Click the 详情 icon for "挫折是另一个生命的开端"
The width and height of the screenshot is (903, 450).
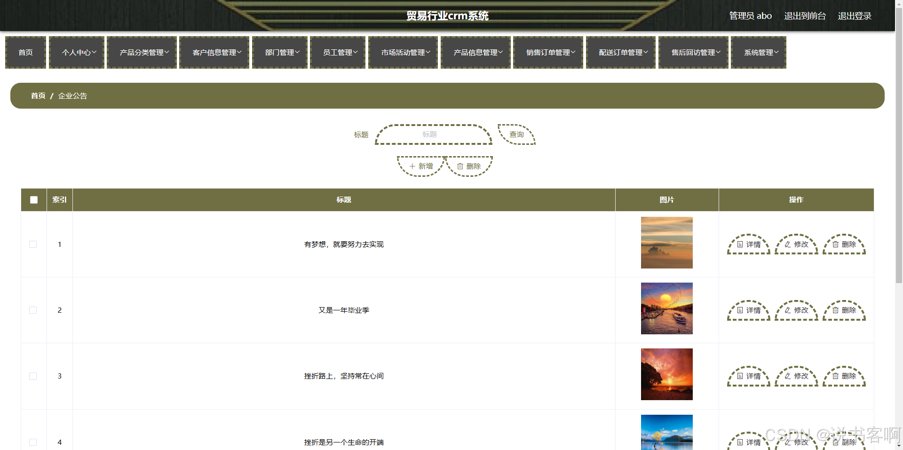(x=741, y=442)
